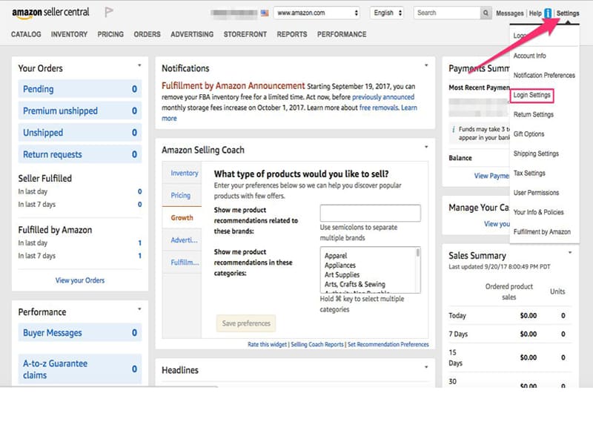Image resolution: width=593 pixels, height=445 pixels.
Task: Click the US flag marketplace icon
Action: pos(265,13)
